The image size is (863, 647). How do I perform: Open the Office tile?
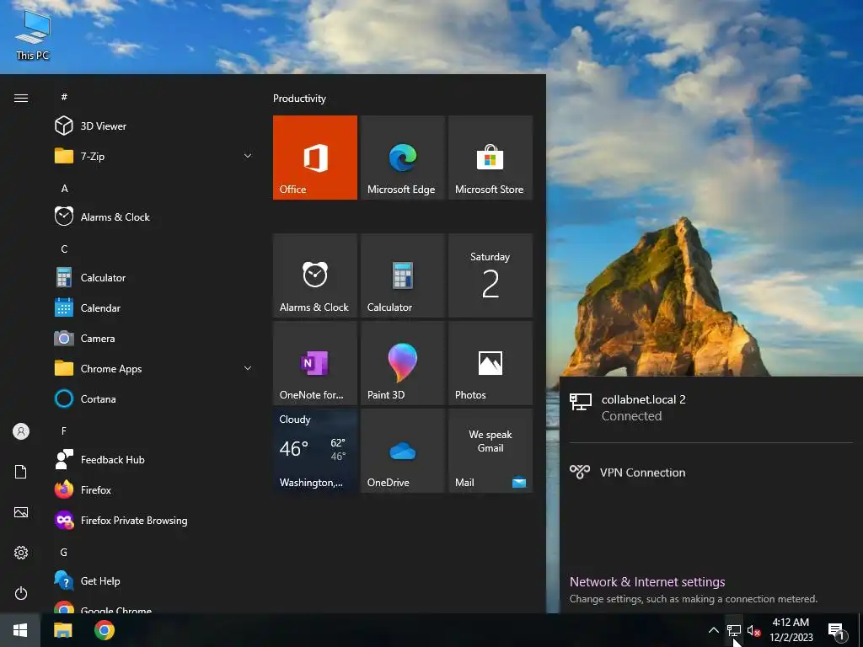point(315,158)
